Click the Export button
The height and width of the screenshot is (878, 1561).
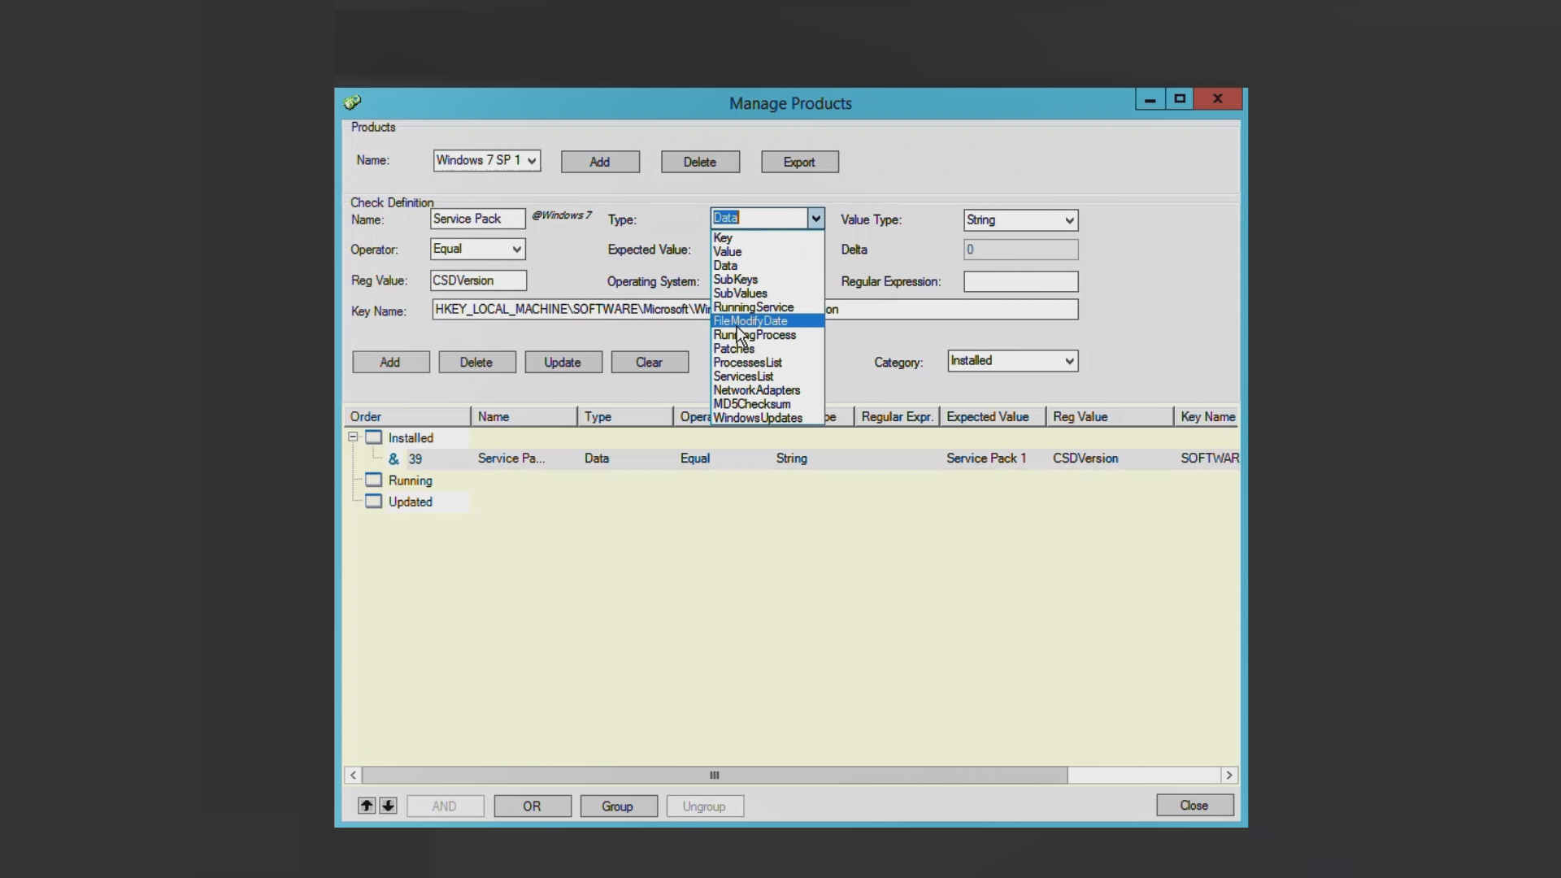(798, 161)
